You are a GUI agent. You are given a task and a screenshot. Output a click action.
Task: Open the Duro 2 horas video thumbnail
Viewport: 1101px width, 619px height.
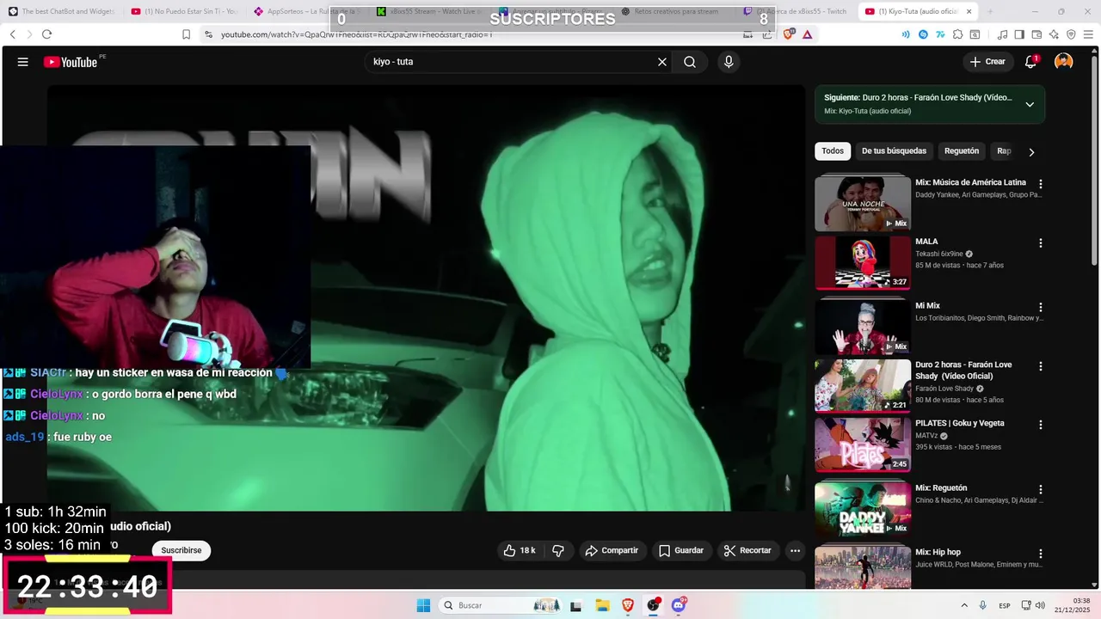[863, 386]
